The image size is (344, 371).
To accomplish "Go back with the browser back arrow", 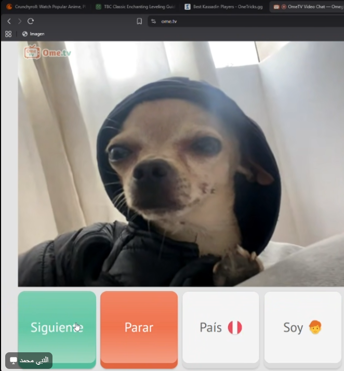I will (x=9, y=21).
